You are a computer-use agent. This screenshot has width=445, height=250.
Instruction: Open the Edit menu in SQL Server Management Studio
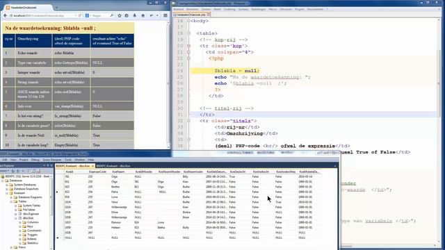click(5, 160)
